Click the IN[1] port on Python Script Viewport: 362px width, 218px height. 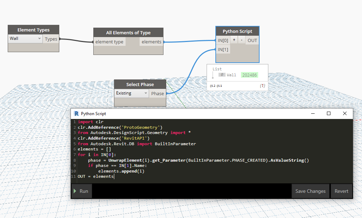(x=223, y=49)
